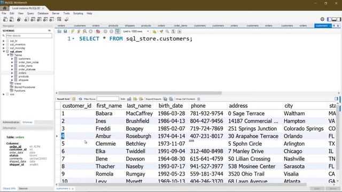The height and width of the screenshot is (192, 342).
Task: Toggle stop-on-error script execution icon
Action: click(x=98, y=31)
